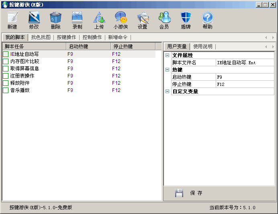Select the 内存图片比较 script name
Viewport: 278px width, 214px height.
(25, 61)
